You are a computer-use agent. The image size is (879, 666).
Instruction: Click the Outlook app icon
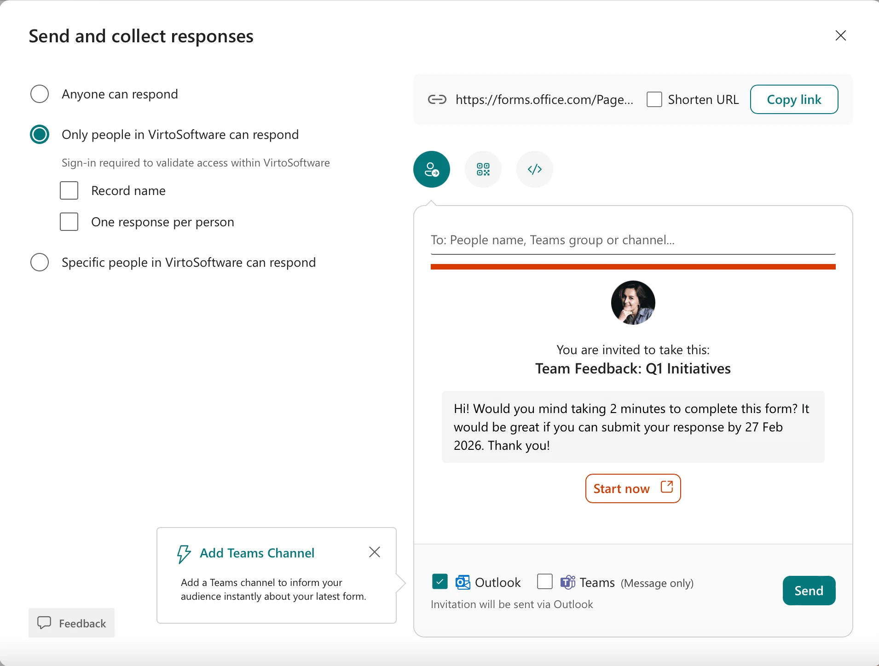(463, 582)
